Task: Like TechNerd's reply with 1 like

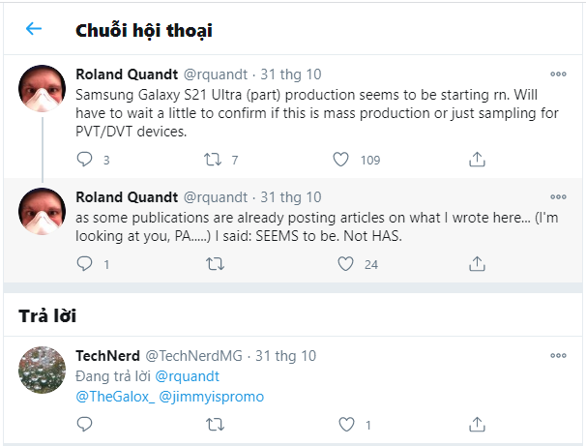Action: coord(345,424)
